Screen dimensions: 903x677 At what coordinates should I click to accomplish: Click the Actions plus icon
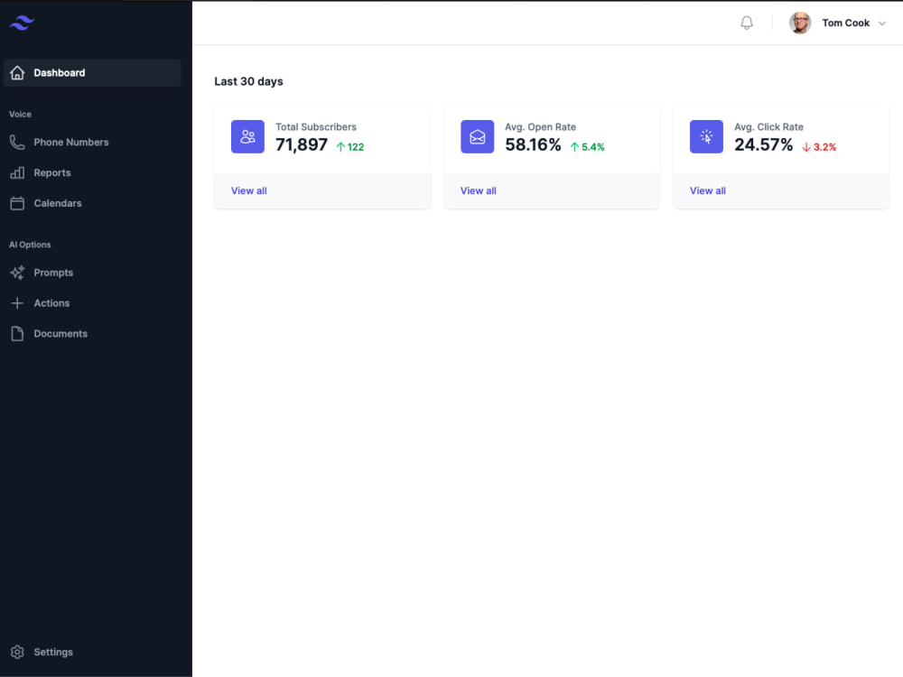(x=17, y=302)
